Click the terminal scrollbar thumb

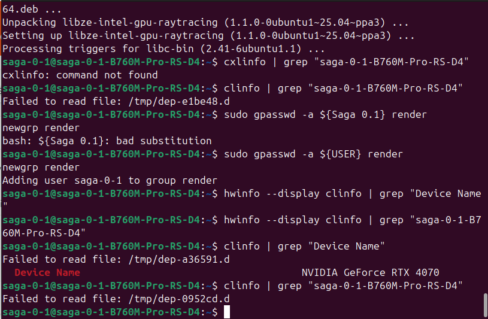[x=484, y=305]
